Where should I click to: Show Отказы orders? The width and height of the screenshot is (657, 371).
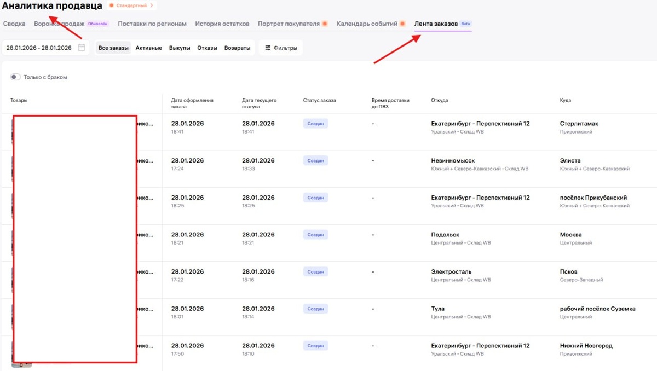click(208, 48)
